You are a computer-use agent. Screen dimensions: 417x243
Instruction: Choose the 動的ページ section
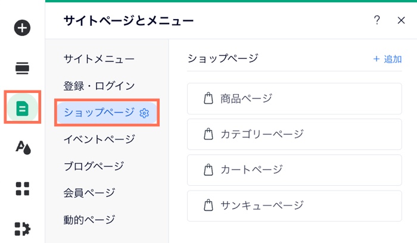pyautogui.click(x=89, y=220)
